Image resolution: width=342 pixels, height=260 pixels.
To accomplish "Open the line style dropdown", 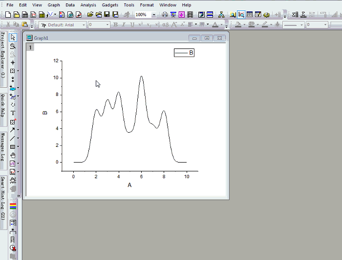I will (301, 24).
